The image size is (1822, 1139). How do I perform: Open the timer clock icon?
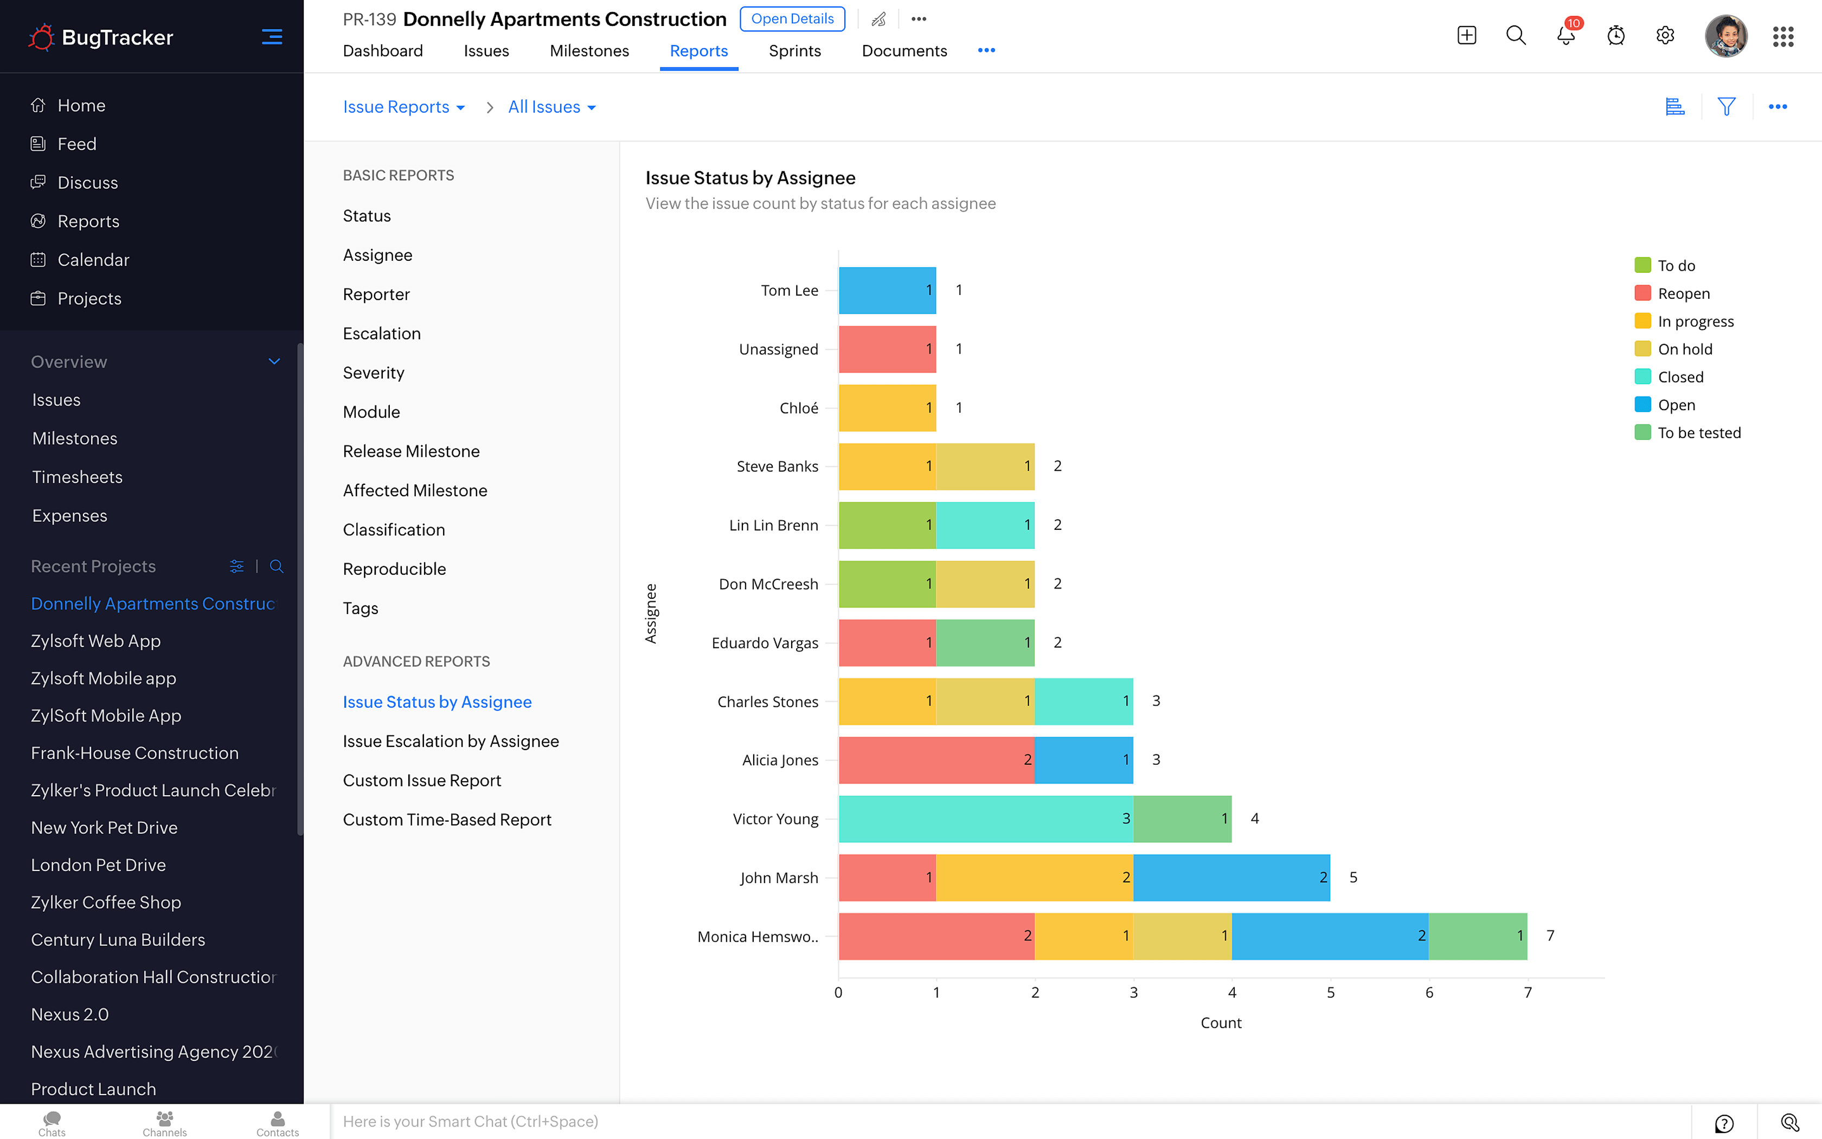1616,35
